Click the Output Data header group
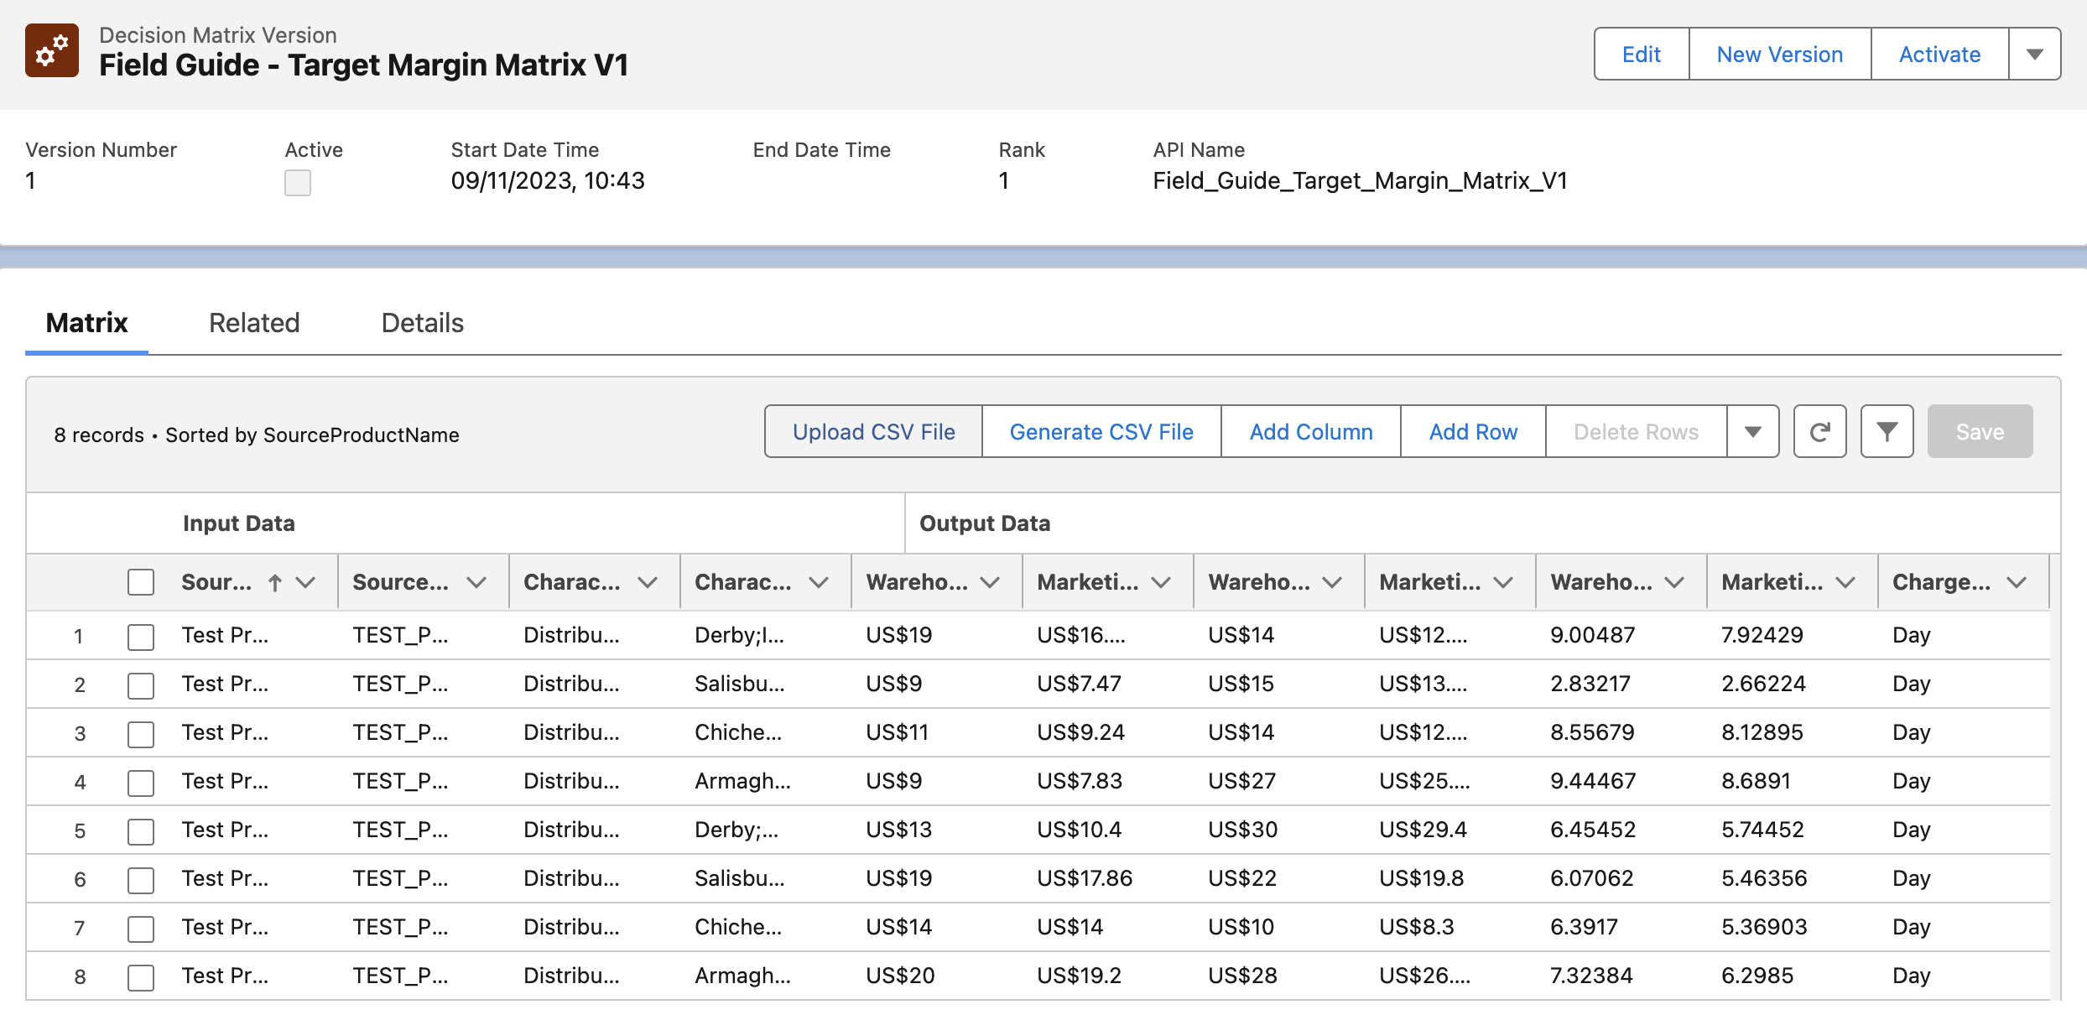This screenshot has width=2087, height=1015. coord(985,523)
